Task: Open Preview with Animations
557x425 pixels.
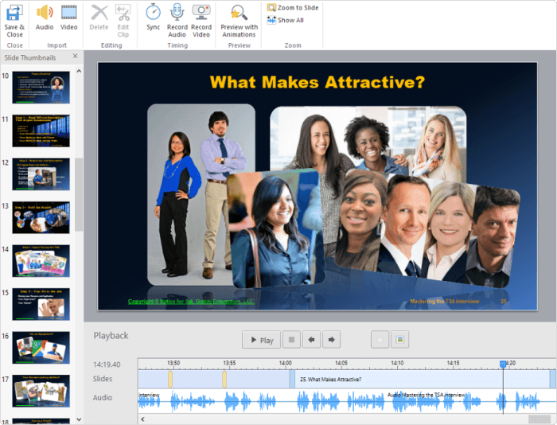Action: pos(239,21)
